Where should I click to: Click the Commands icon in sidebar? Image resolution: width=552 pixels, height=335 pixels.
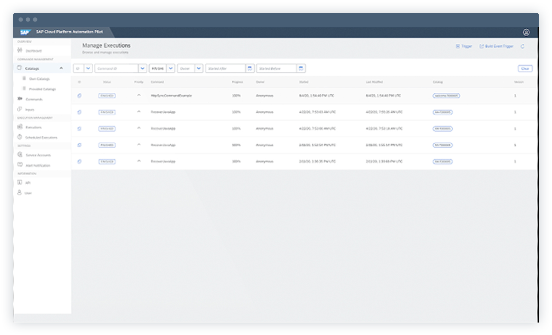pos(19,99)
